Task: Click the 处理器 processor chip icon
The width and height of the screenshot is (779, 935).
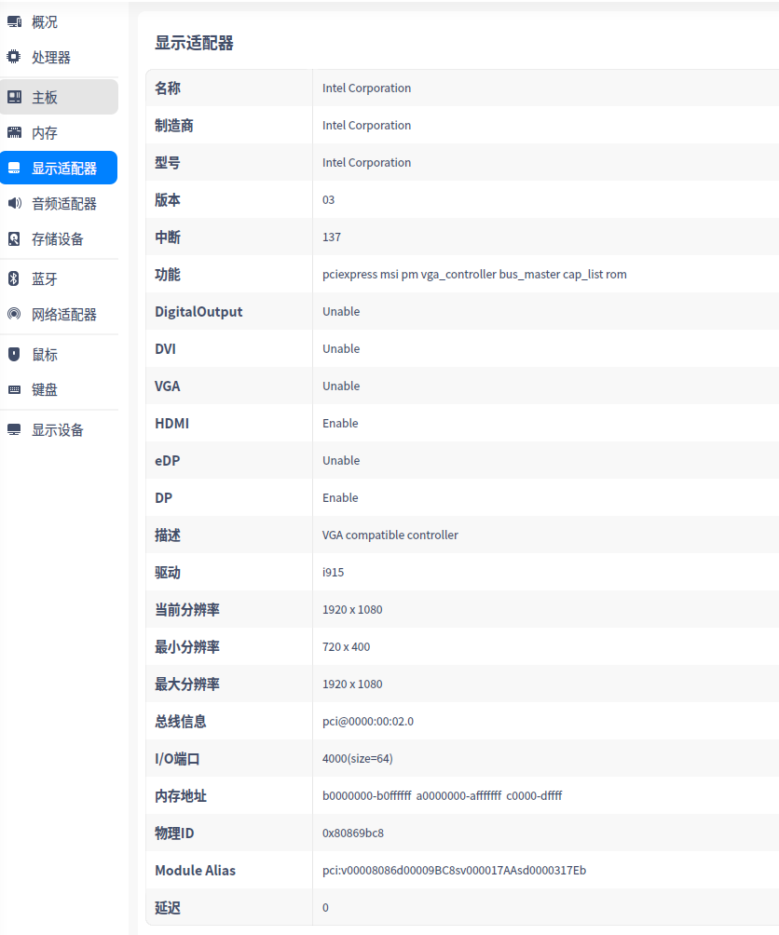Action: click(14, 57)
